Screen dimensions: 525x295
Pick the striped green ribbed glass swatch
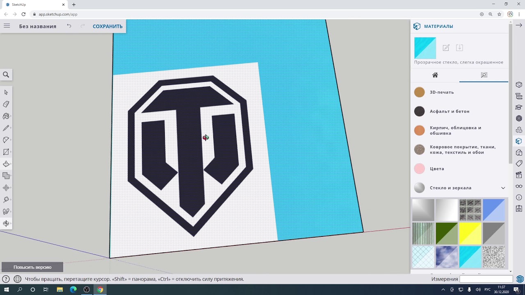click(x=423, y=234)
